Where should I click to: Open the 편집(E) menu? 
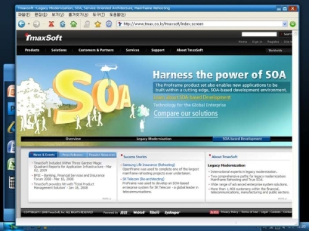(41, 15)
